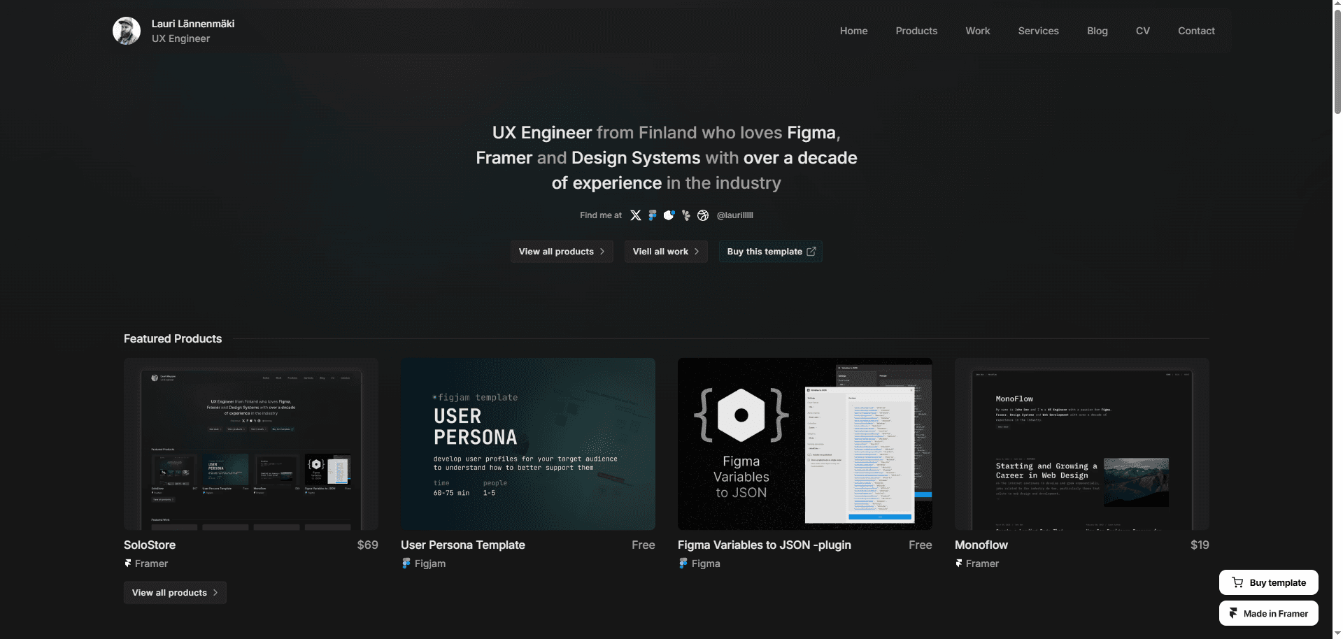
Task: Open the Monoflow product thumbnail
Action: [x=1082, y=444]
